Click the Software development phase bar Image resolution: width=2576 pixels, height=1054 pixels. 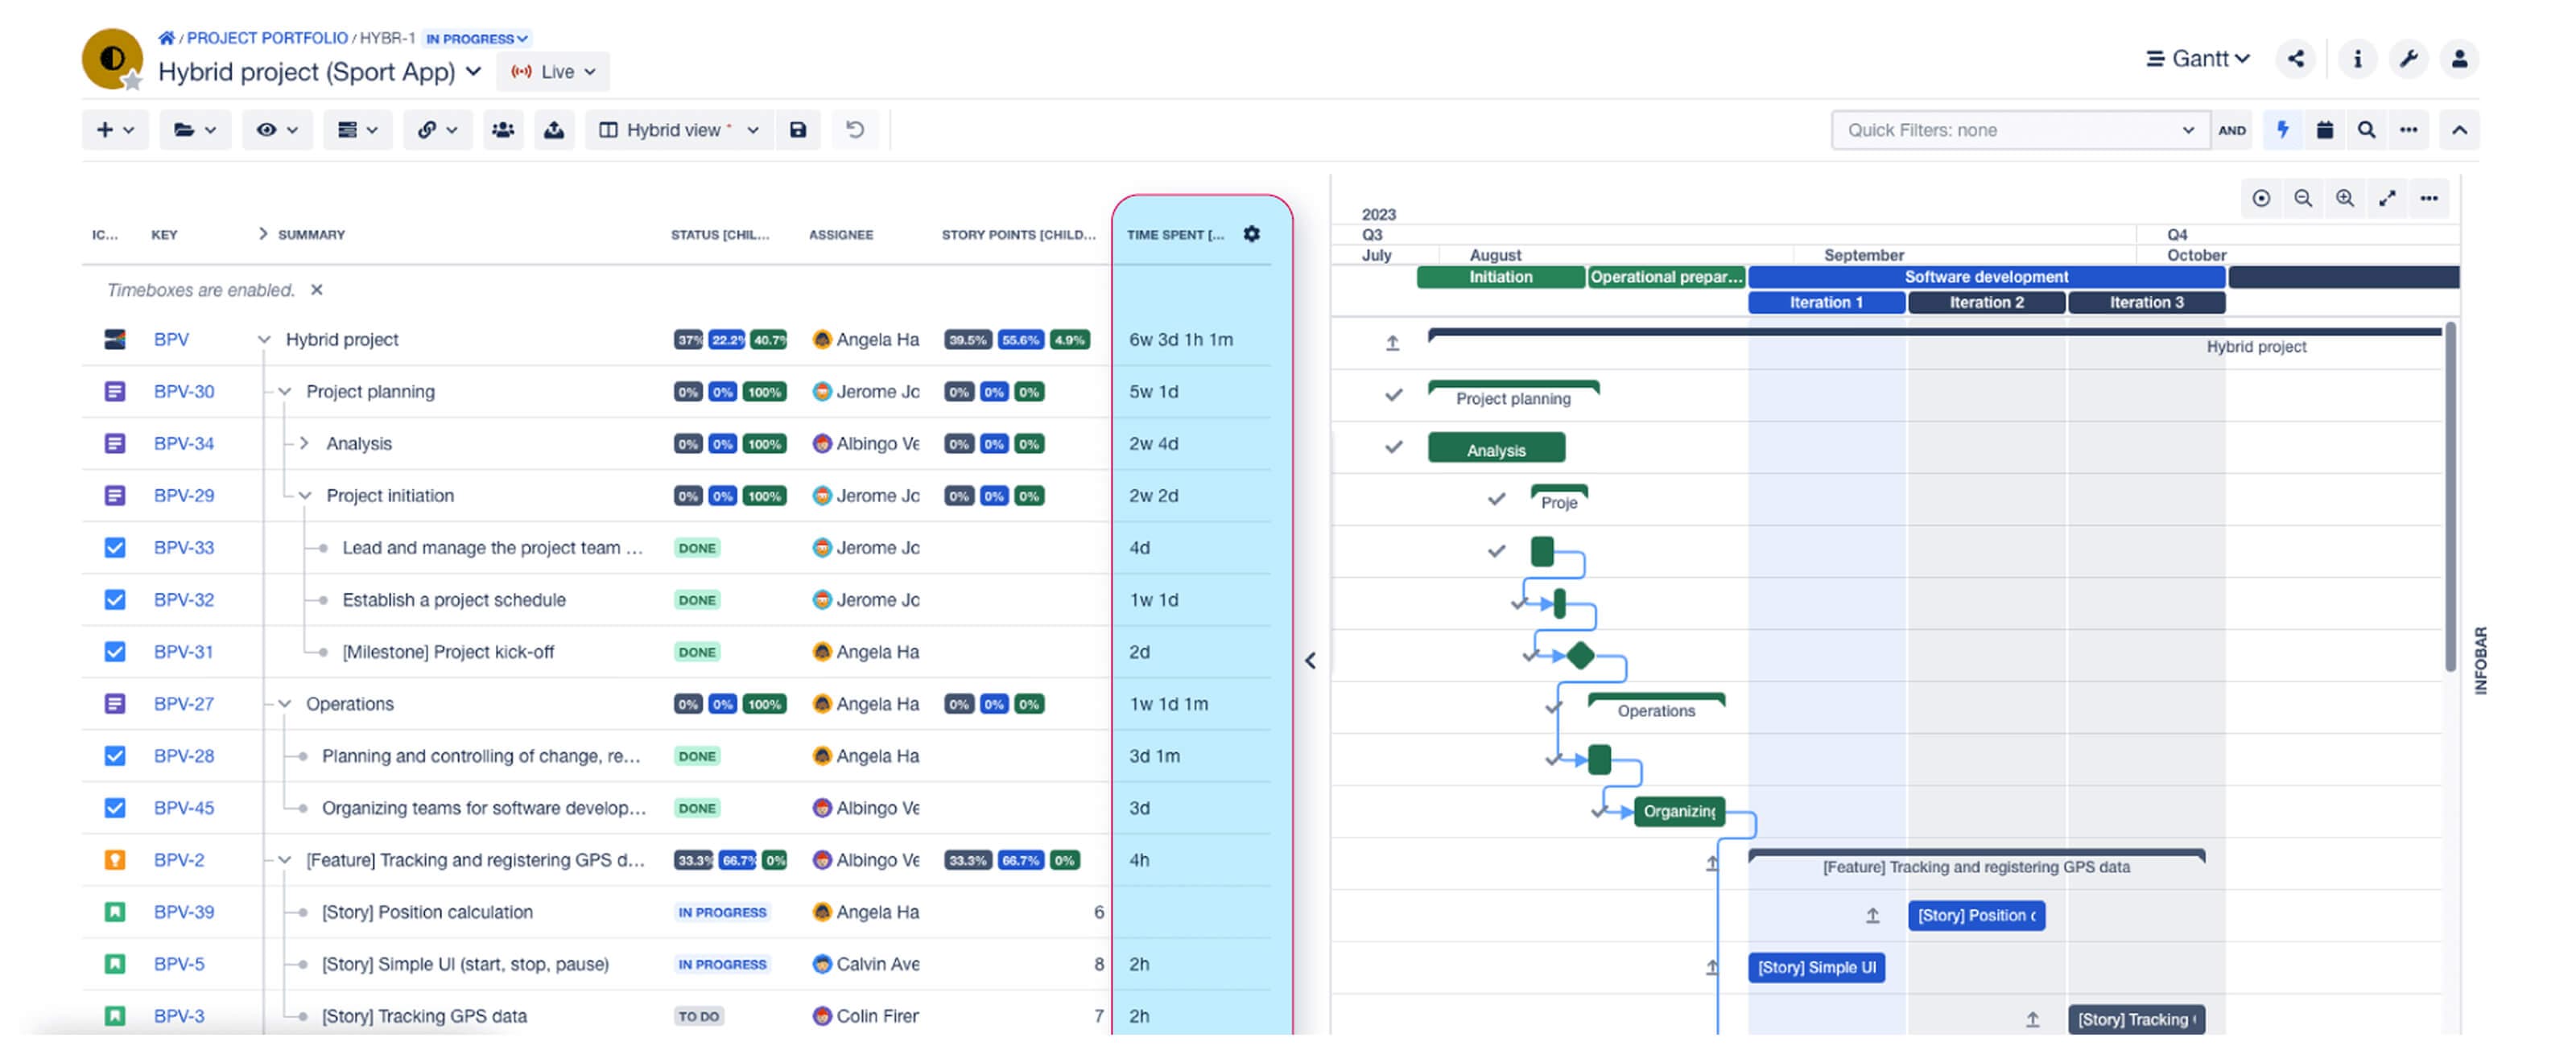1986,277
